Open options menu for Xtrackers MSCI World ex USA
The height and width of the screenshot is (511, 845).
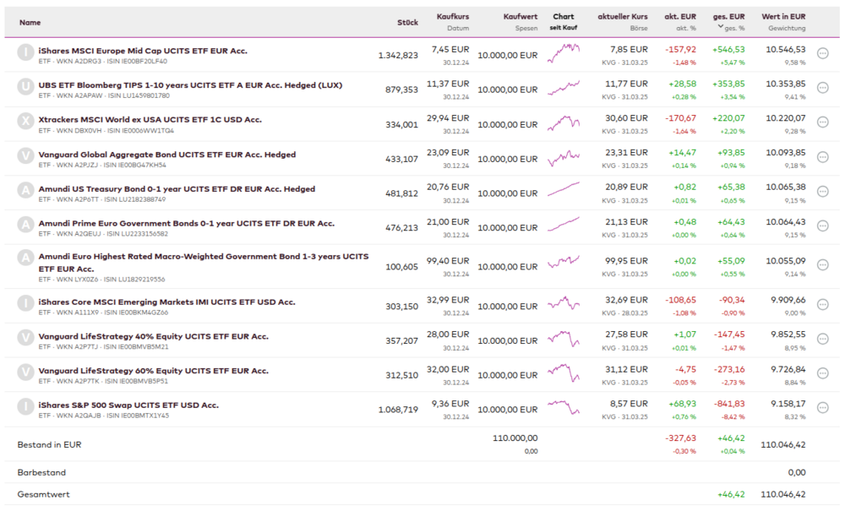coord(823,124)
